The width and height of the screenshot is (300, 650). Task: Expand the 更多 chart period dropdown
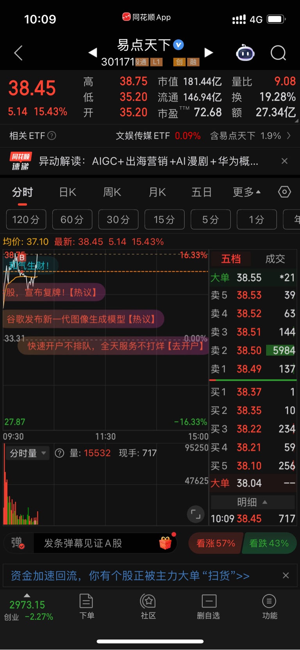247,192
